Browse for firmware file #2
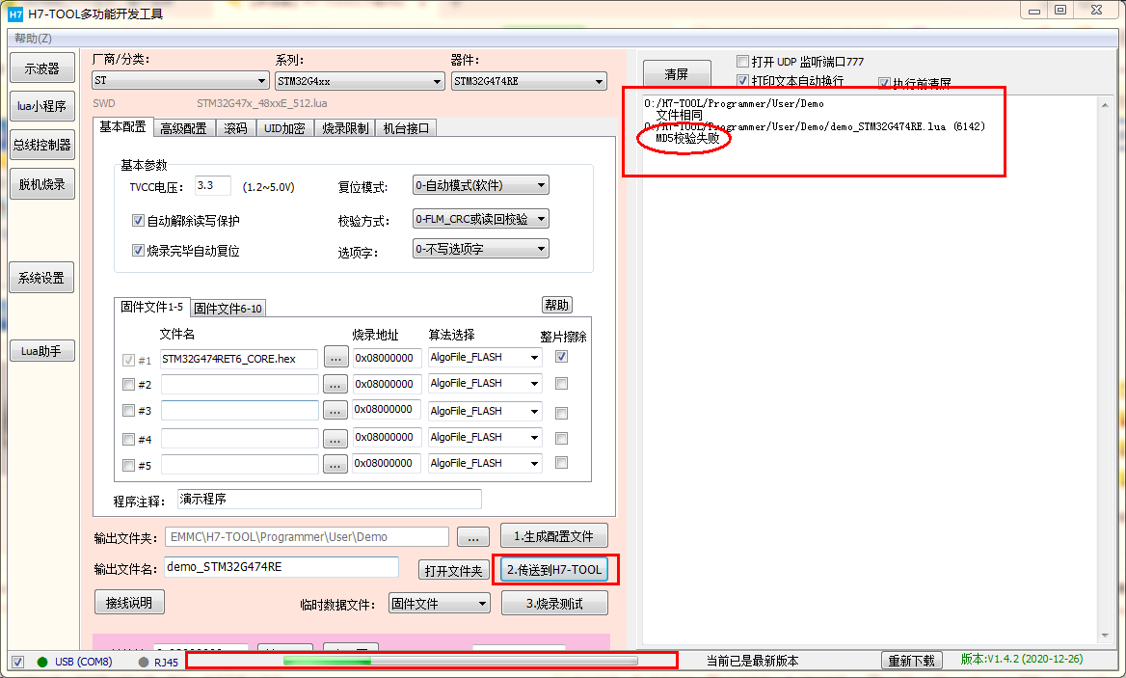Viewport: 1126px width, 678px height. 335,384
